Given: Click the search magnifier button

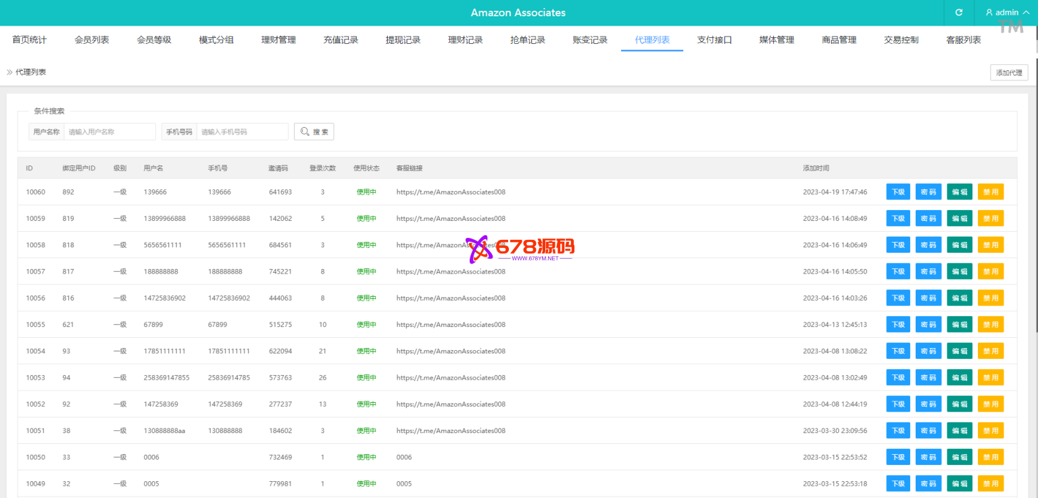Looking at the screenshot, I should tap(314, 132).
